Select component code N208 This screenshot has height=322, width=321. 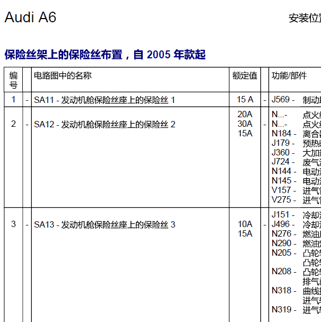click(x=281, y=272)
